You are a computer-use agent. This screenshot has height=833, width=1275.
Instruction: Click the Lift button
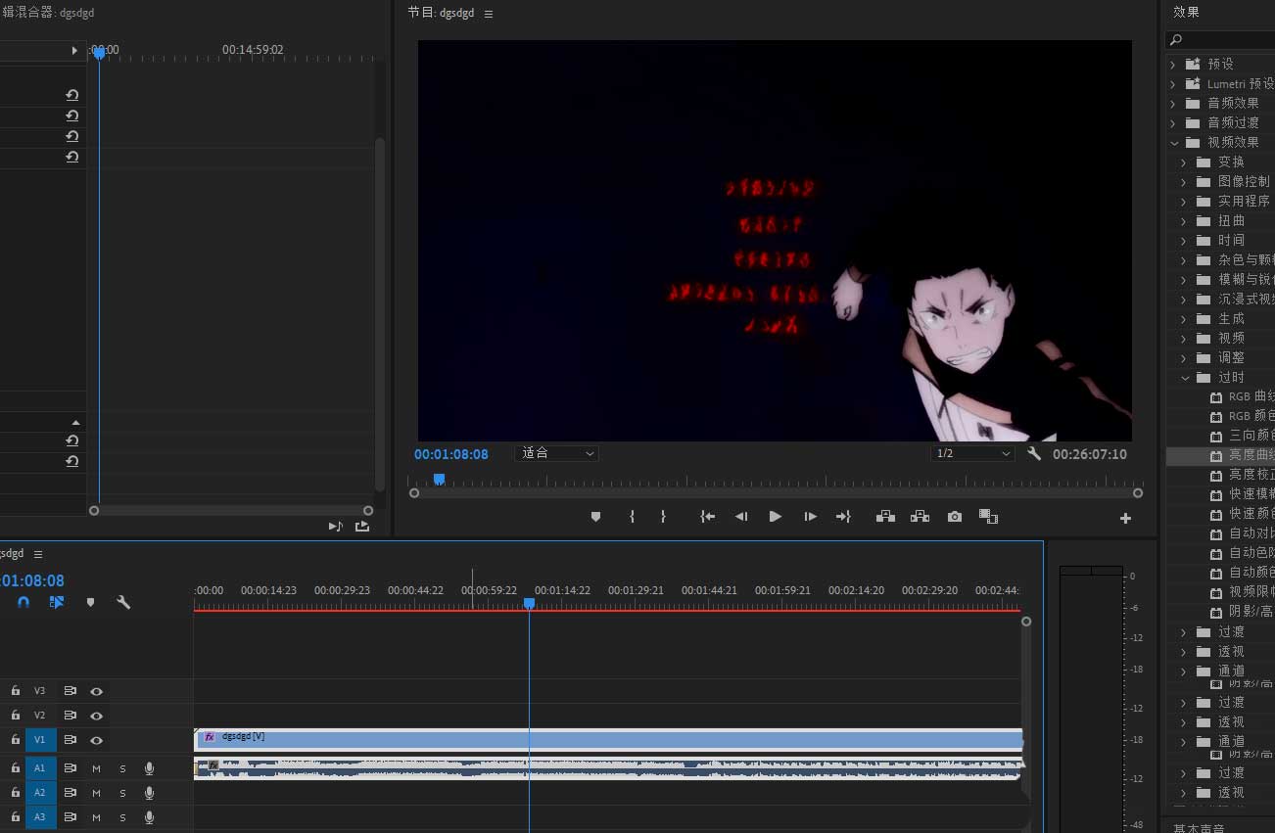885,517
